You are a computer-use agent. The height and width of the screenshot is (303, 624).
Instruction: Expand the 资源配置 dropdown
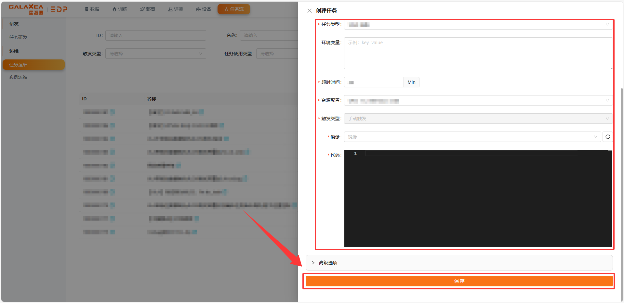[478, 100]
